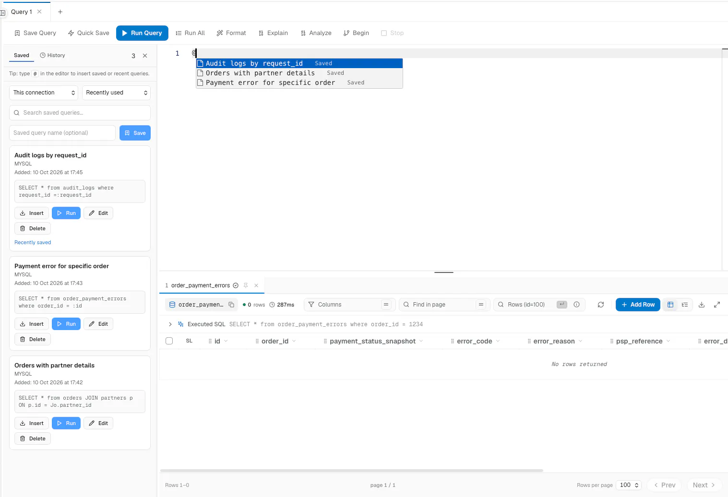Screen dimensions: 728x497
Task: Open Find in page options icon
Action: (481, 305)
